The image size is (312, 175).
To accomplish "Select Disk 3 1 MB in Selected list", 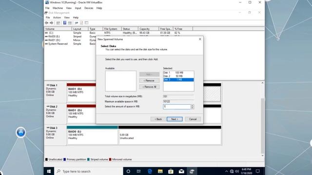I will pyautogui.click(x=178, y=80).
